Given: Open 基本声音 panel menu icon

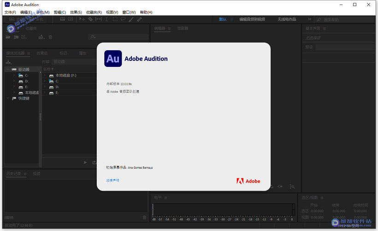Looking at the screenshot, I should pos(325,29).
